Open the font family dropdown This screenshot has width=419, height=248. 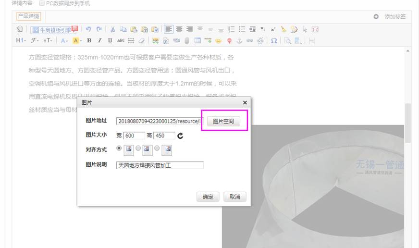click(x=35, y=41)
